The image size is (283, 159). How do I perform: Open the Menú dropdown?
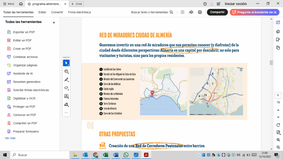[9, 4]
